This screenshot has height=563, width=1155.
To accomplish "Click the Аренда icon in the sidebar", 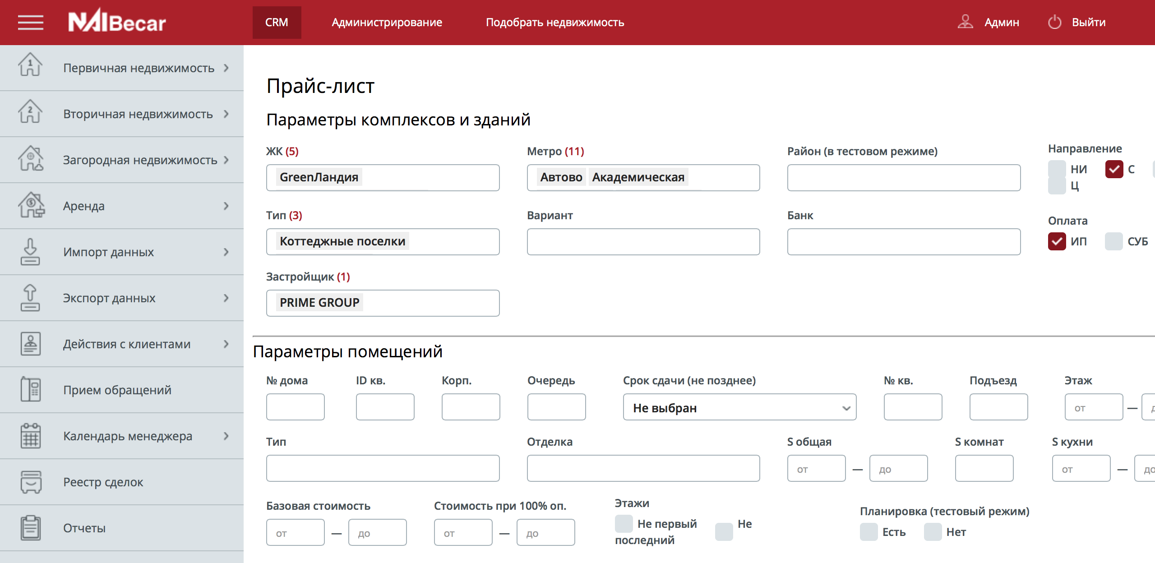I will (x=30, y=206).
